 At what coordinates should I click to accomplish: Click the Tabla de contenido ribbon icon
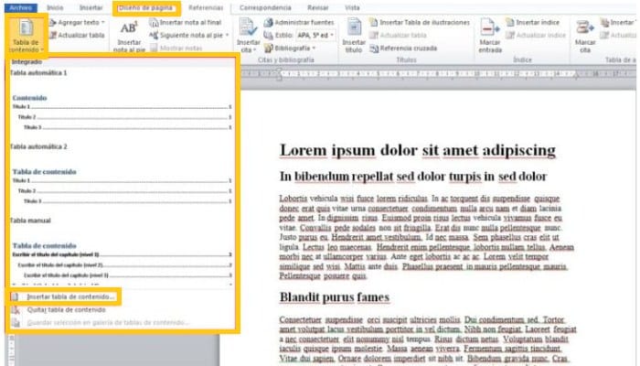click(x=27, y=27)
